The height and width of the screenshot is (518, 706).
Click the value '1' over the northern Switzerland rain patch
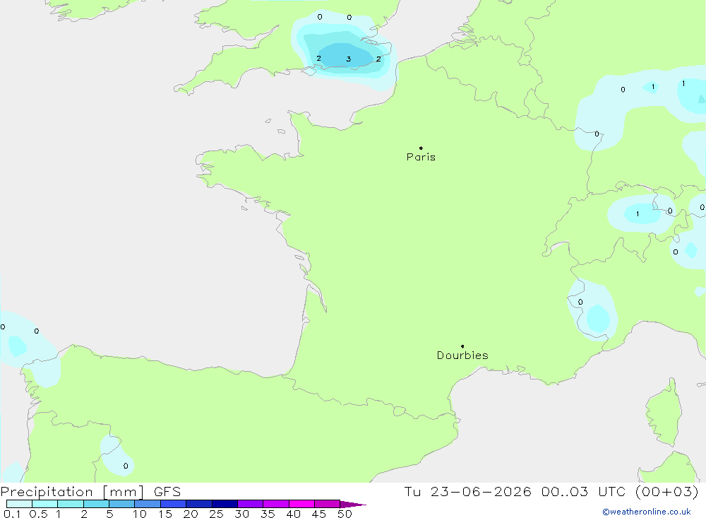(x=638, y=213)
